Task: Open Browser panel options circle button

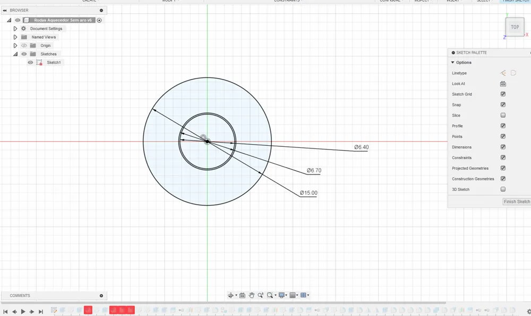Action: coord(101,11)
